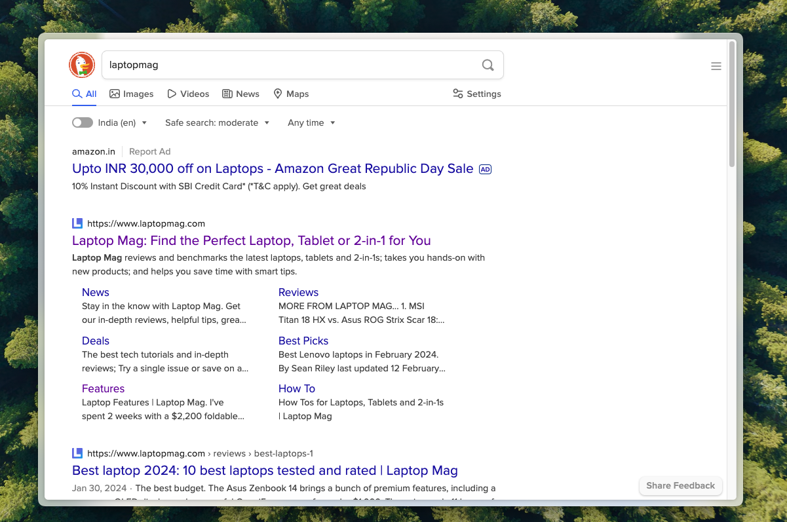Open the Reviews sitelink

point(298,292)
